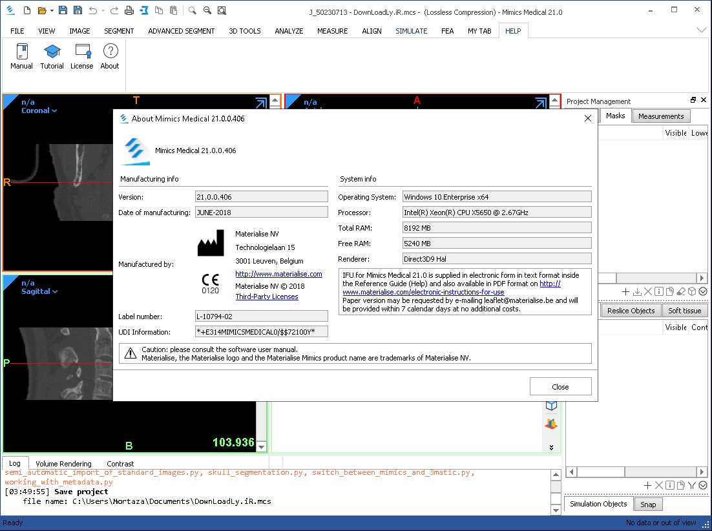This screenshot has height=531, width=712.
Task: Open the SEGMENT menu
Action: click(x=118, y=30)
